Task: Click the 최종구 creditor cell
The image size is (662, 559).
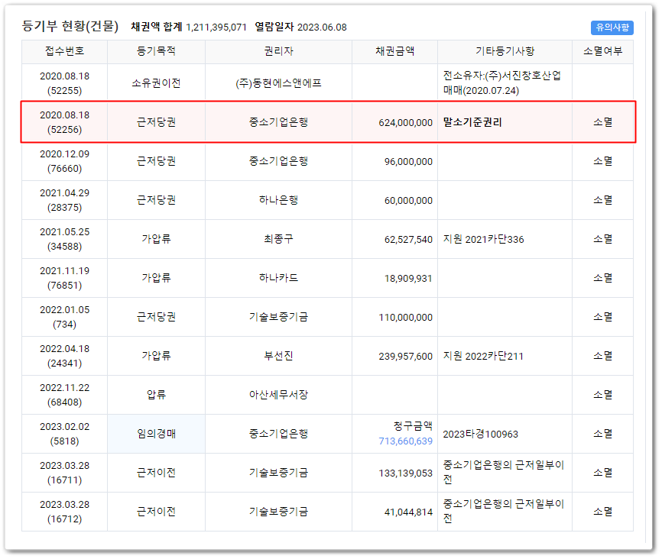Action: click(279, 239)
